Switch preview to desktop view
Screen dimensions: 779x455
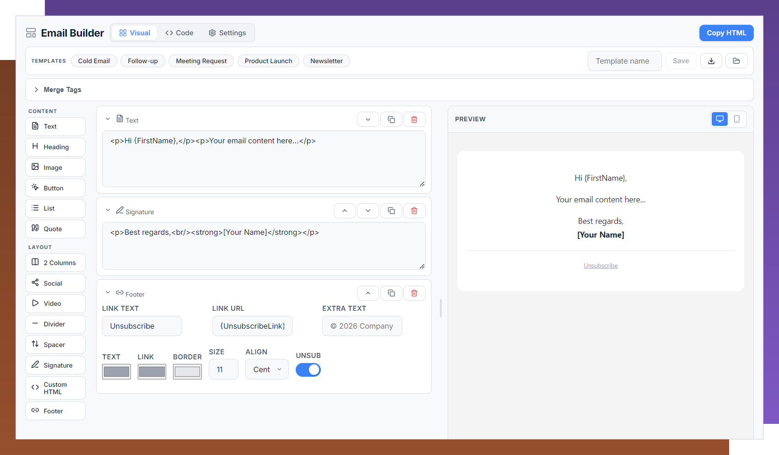pos(719,119)
